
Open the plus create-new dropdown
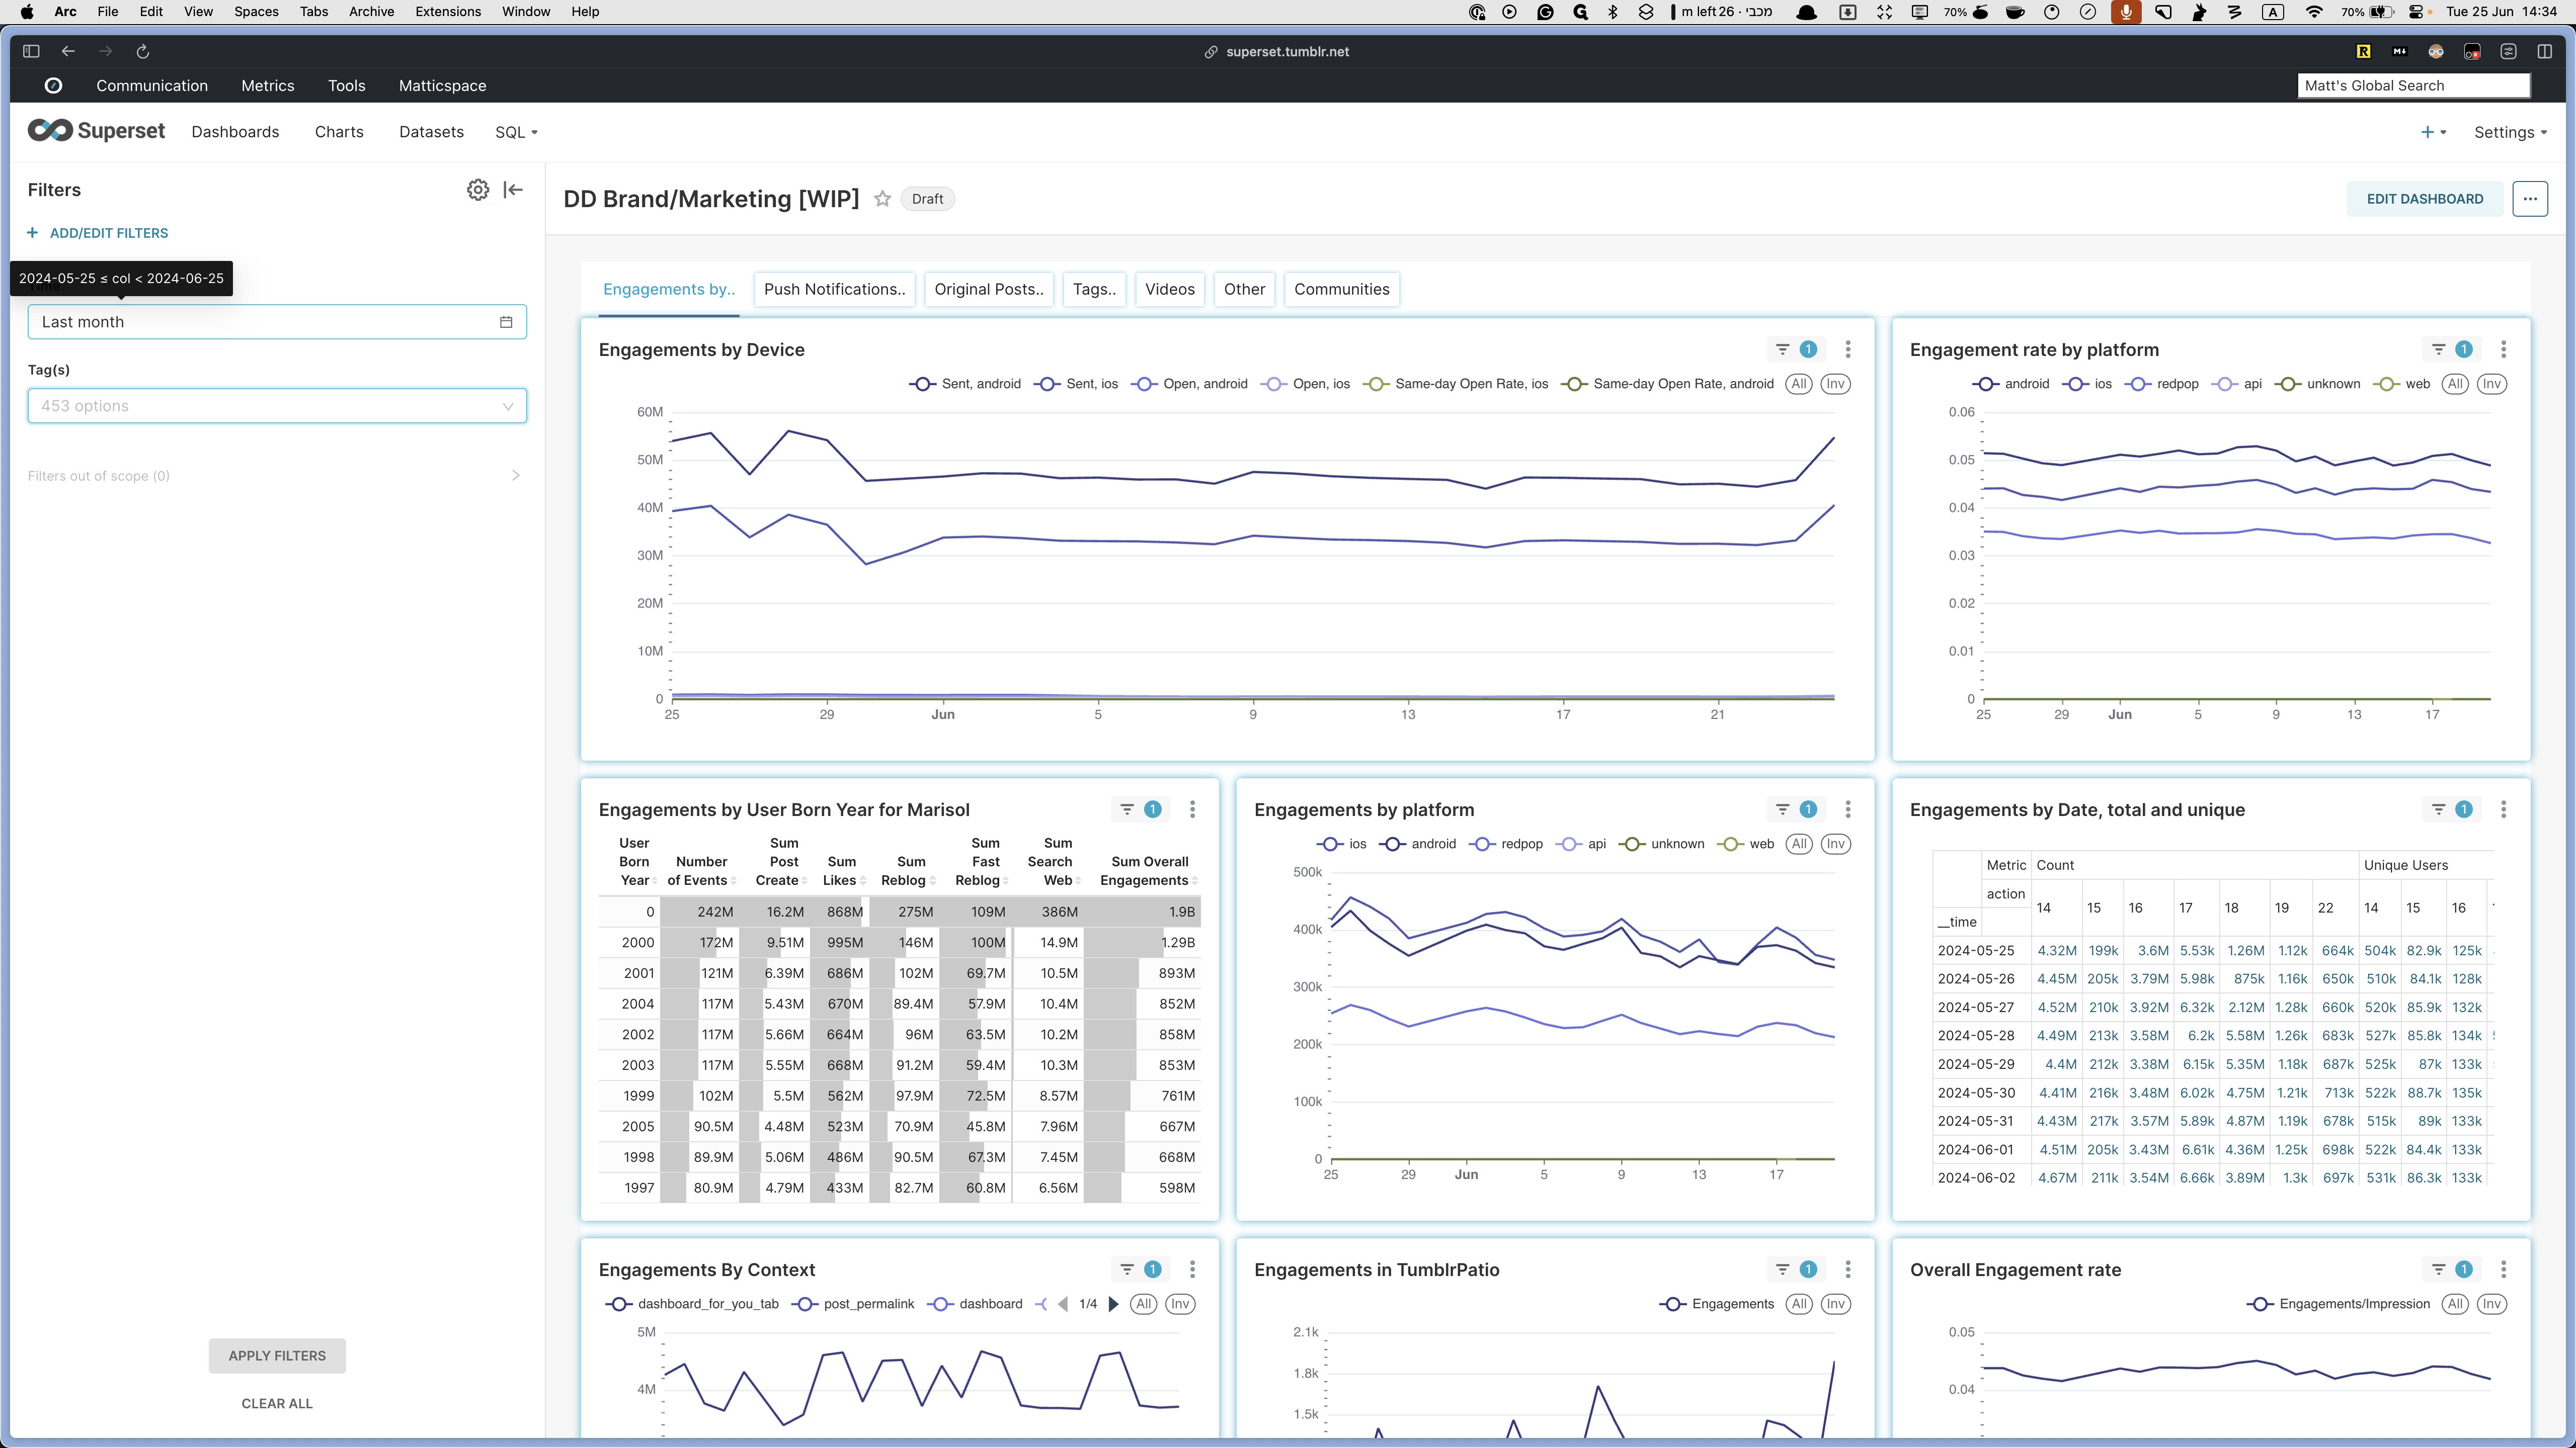[x=2432, y=132]
